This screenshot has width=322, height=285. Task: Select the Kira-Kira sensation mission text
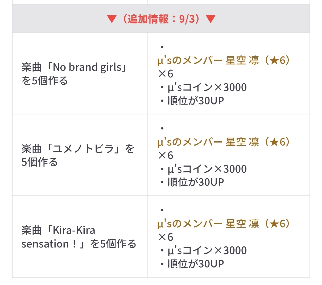pos(79,237)
